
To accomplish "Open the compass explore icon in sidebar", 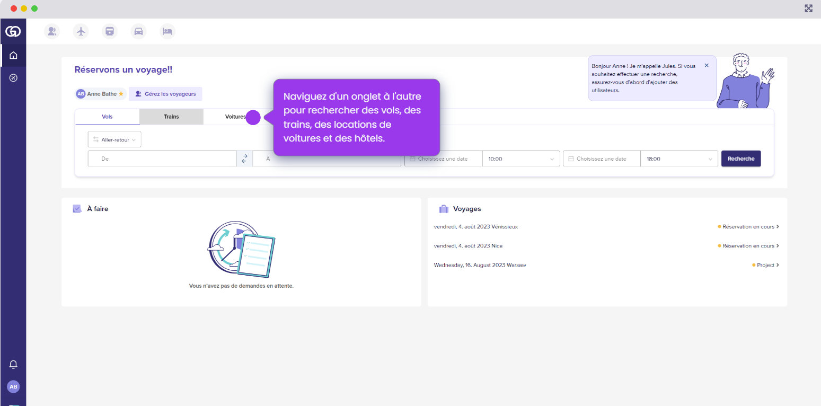I will click(x=13, y=78).
